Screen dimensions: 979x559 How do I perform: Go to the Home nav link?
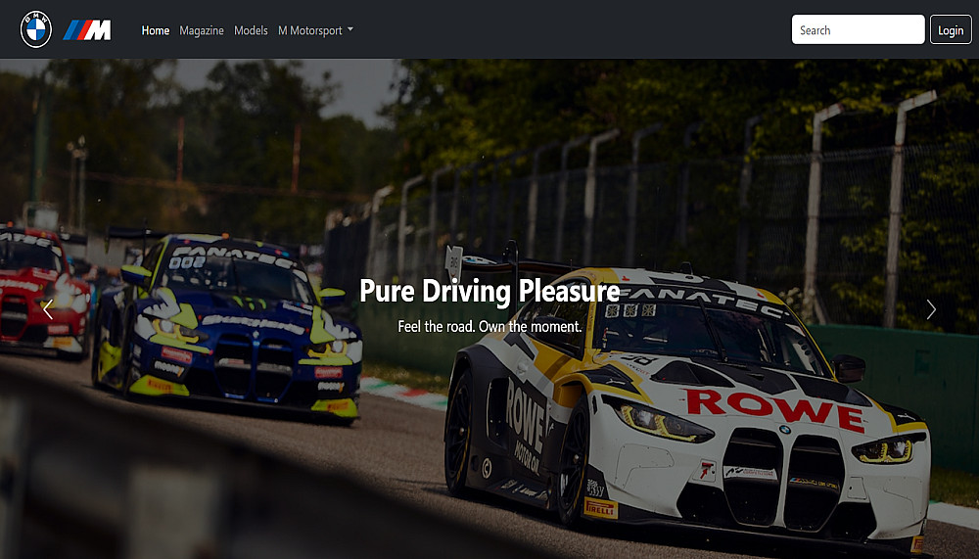point(156,30)
